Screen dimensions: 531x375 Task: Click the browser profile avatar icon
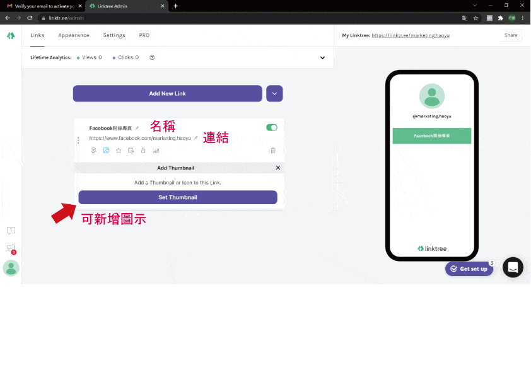pyautogui.click(x=511, y=18)
